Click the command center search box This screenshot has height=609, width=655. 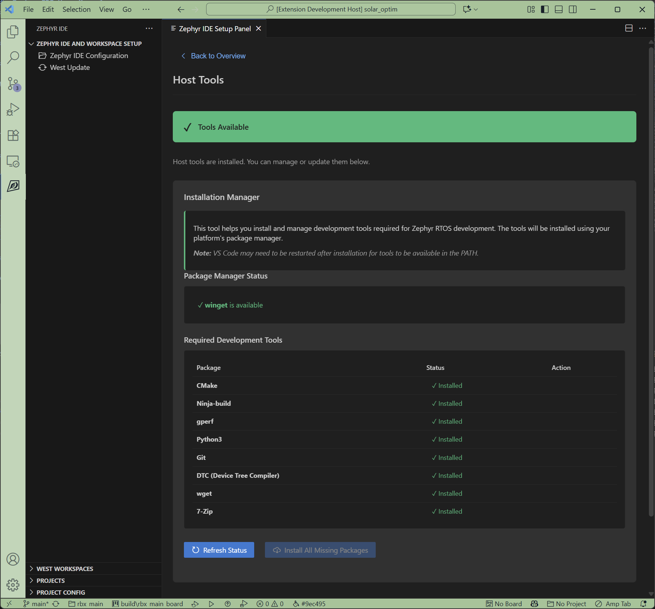(331, 9)
